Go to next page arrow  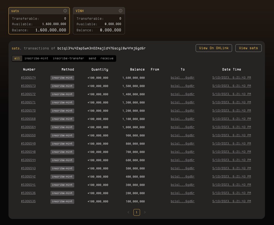145,212
